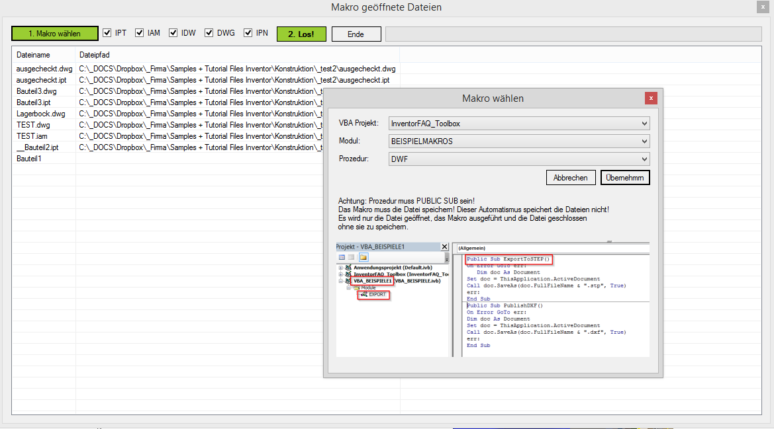Open the Prozedur dropdown showing DWF
774x429 pixels.
(x=519, y=159)
